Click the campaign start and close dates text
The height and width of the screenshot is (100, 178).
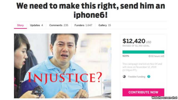coord(142,67)
